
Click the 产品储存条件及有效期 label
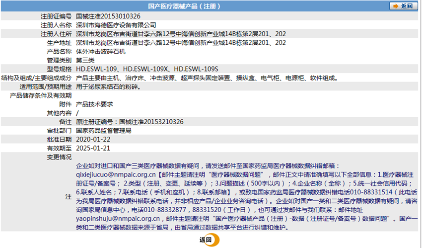tap(41, 95)
